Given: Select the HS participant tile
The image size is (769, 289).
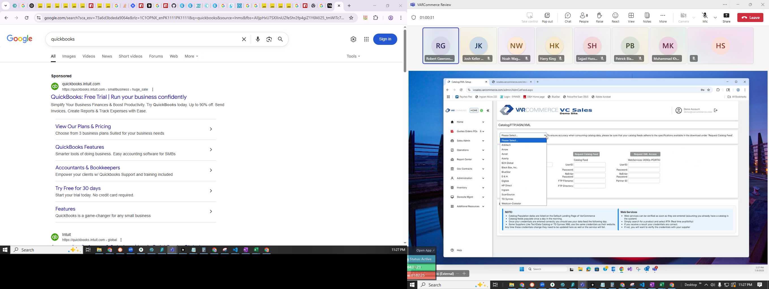Looking at the screenshot, I should (x=721, y=46).
